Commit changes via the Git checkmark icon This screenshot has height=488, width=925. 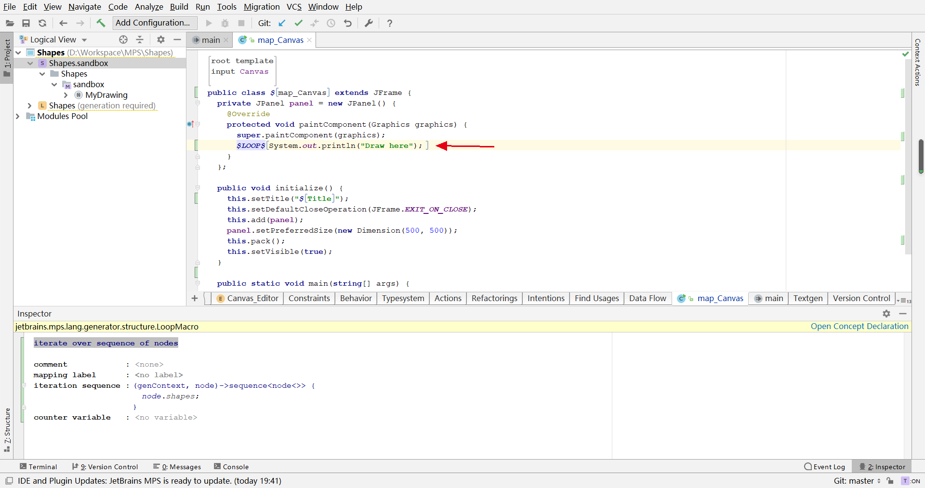point(298,23)
